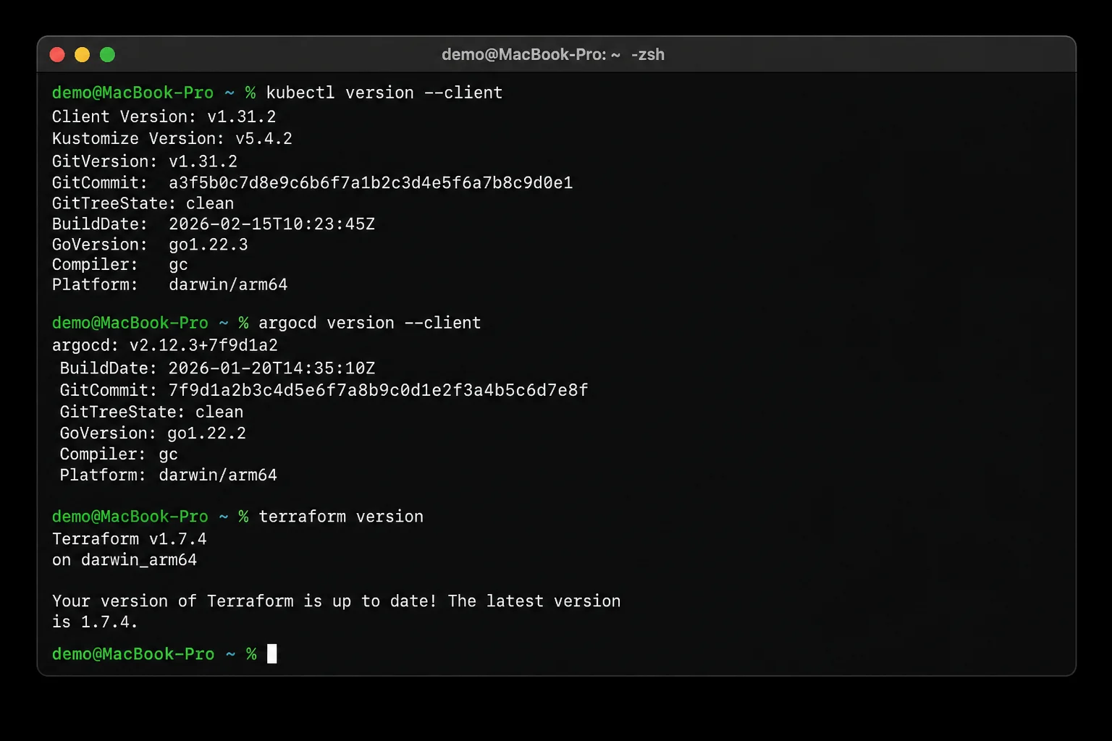This screenshot has width=1112, height=741.
Task: Click the 'Kustomize Version: v5.4.2' line
Action: (x=172, y=138)
